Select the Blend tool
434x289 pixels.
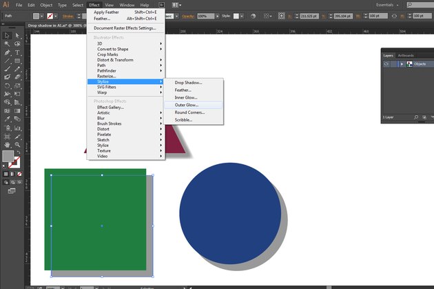point(17,119)
